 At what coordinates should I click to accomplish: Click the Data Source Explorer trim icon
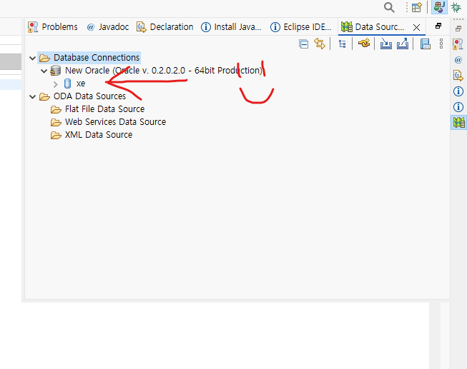pos(458,122)
